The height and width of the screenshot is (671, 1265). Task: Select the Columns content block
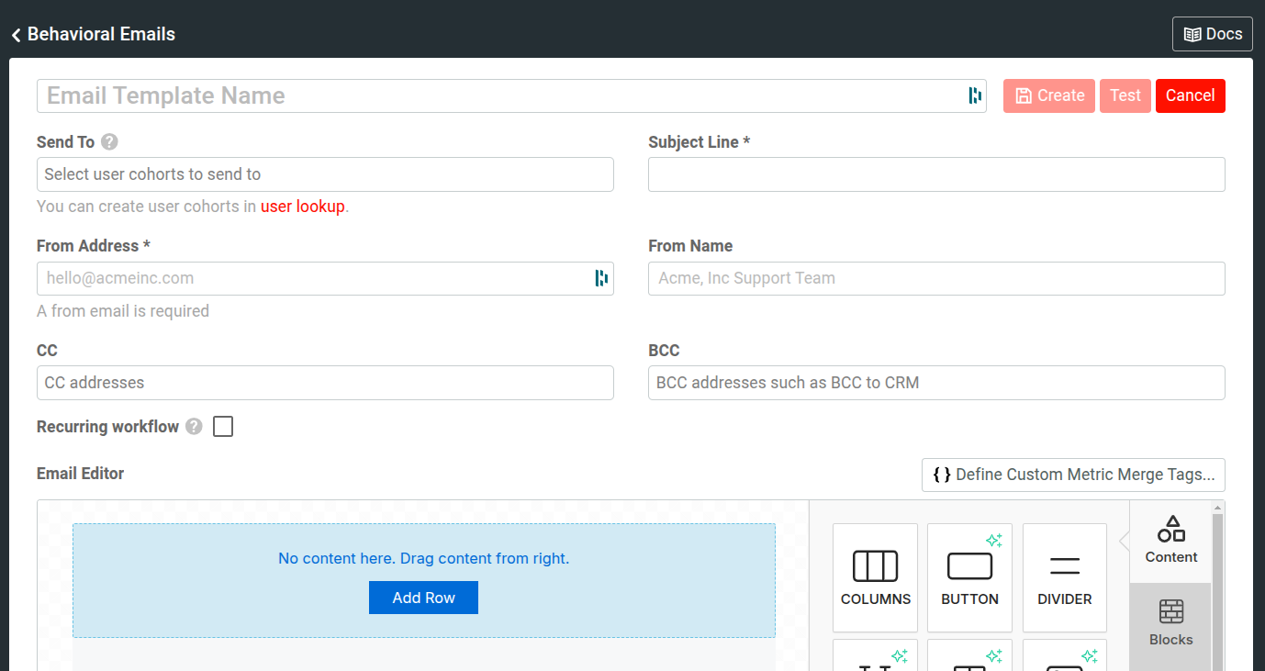[x=874, y=577]
